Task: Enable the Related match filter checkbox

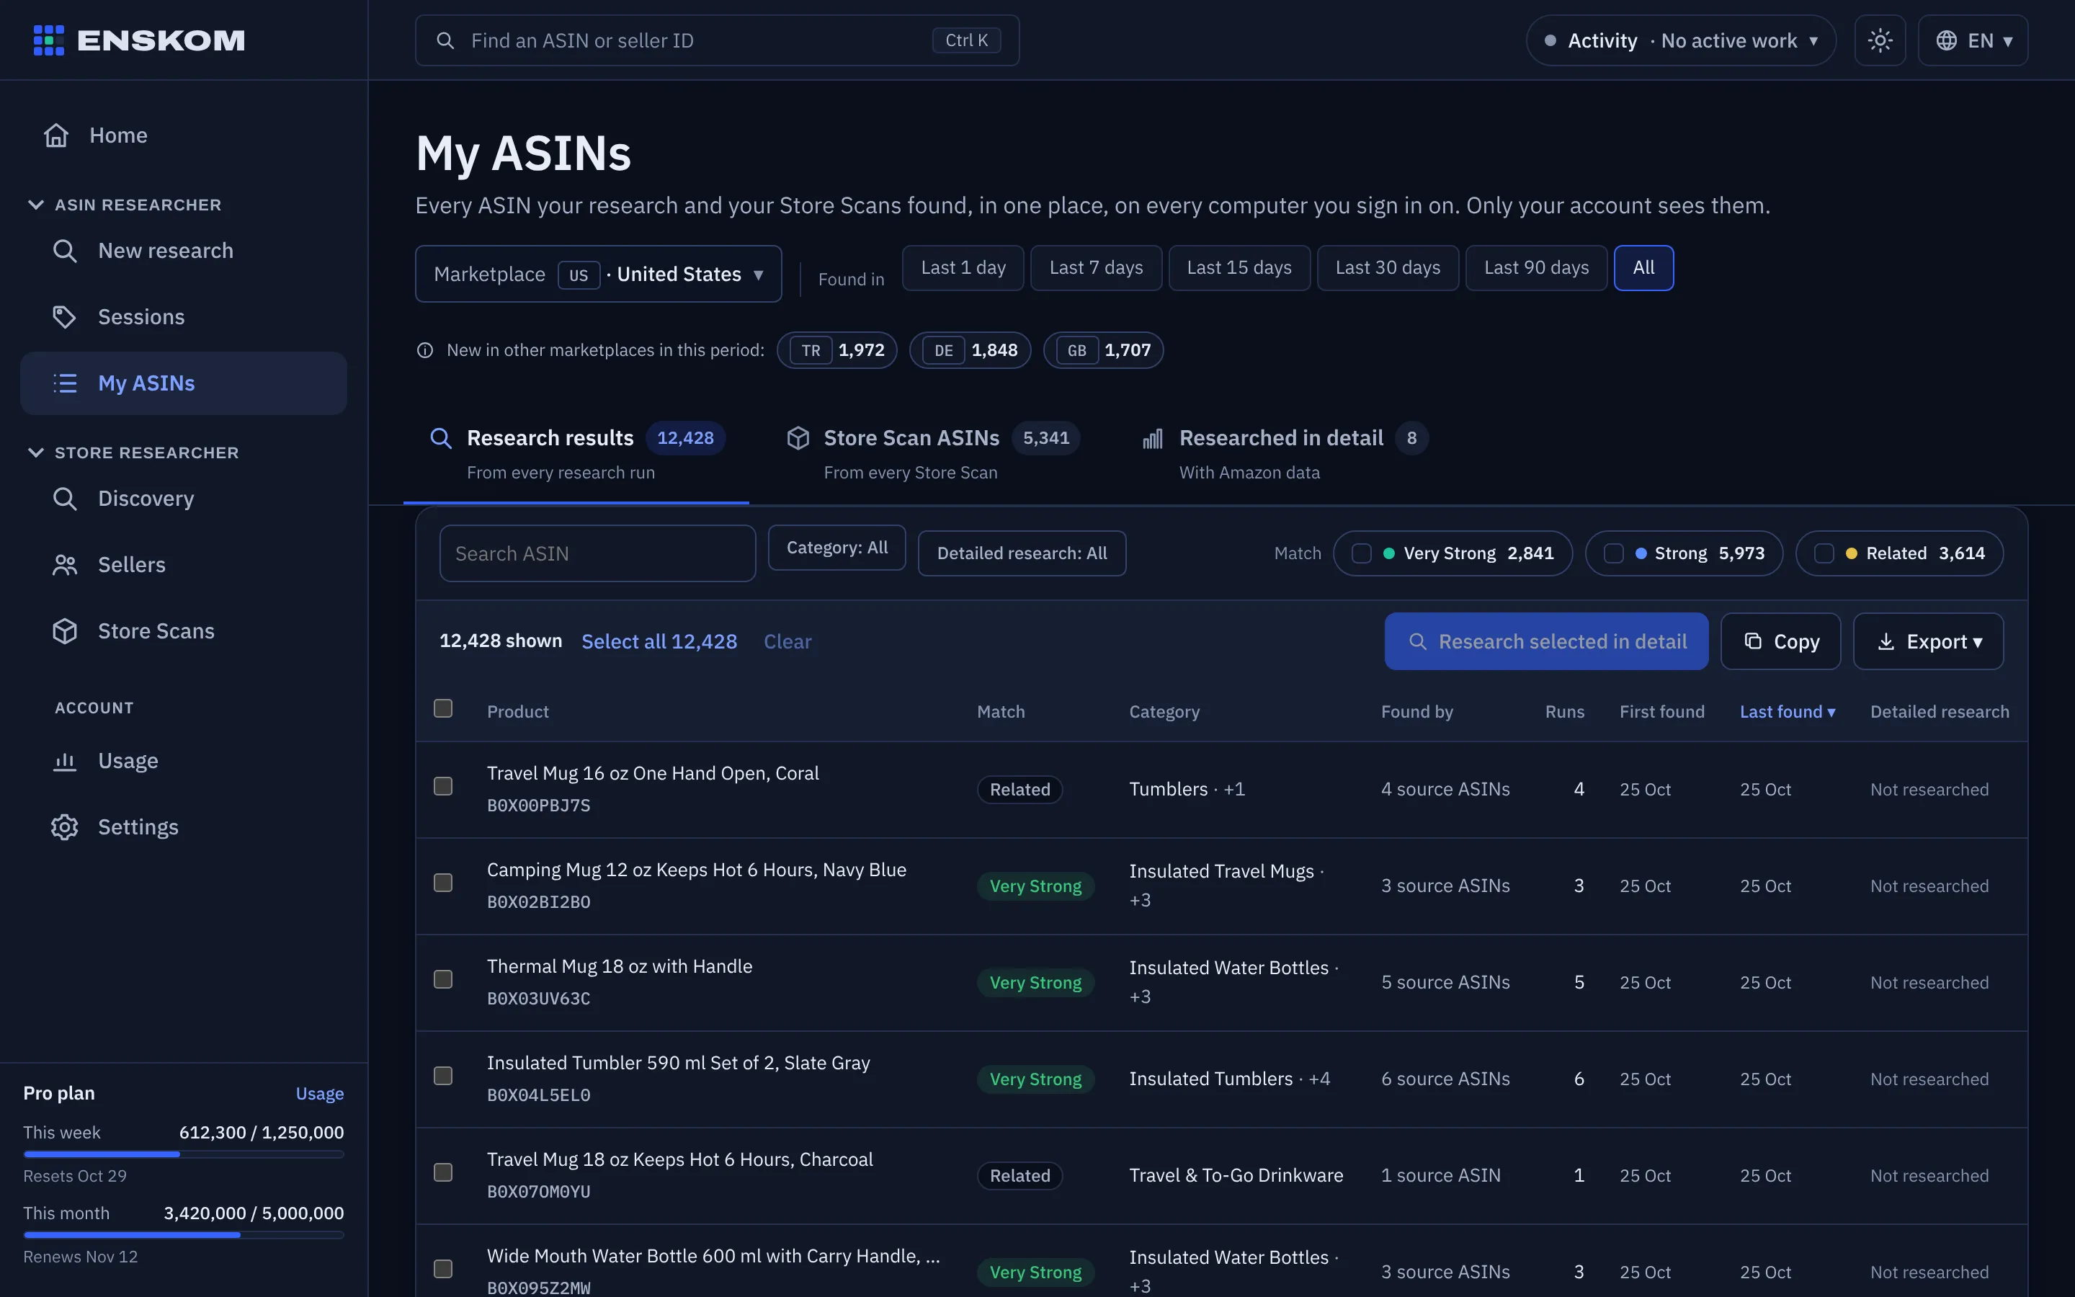Action: pyautogui.click(x=1824, y=553)
